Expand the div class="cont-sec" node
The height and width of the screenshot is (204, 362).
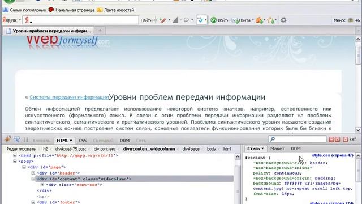click(x=42, y=185)
